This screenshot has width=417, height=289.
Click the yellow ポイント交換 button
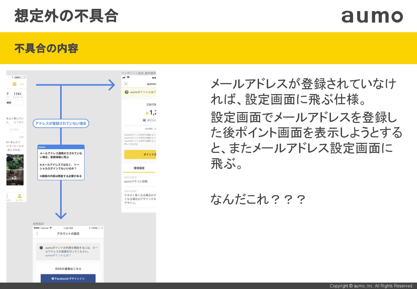click(x=140, y=154)
